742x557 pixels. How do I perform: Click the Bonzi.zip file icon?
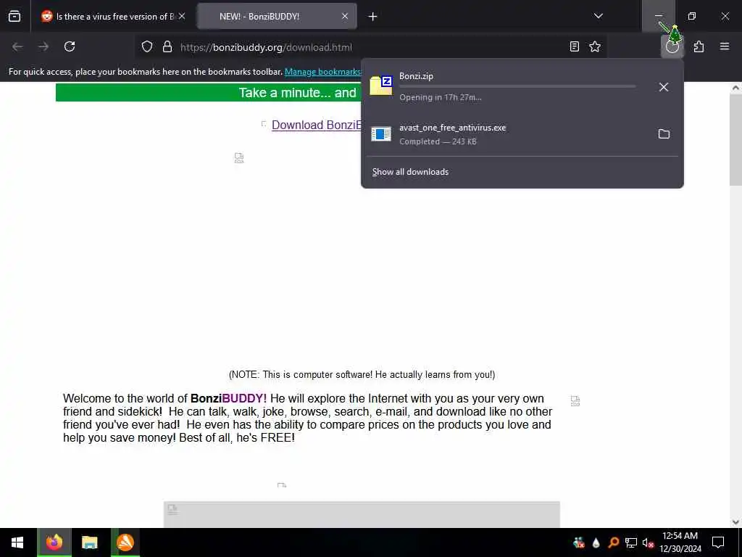[381, 86]
